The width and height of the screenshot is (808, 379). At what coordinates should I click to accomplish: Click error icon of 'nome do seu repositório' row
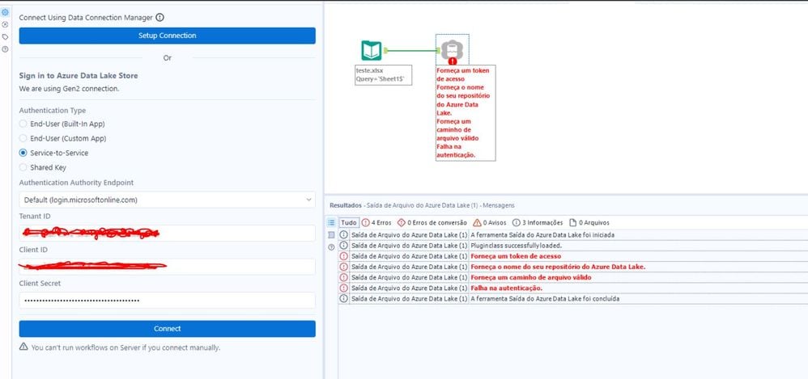coord(344,267)
